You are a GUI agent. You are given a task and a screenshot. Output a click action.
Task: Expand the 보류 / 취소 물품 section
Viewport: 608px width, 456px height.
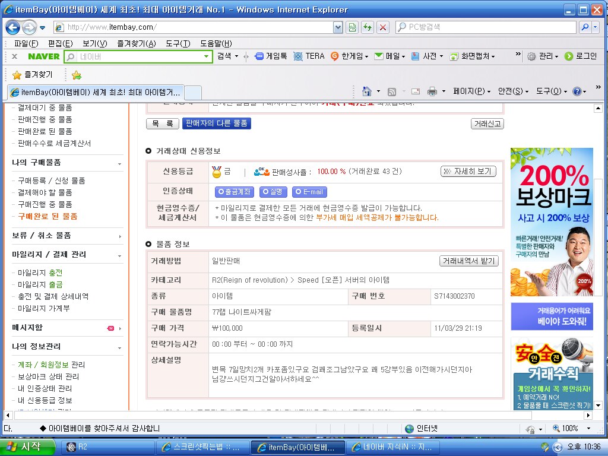click(119, 236)
